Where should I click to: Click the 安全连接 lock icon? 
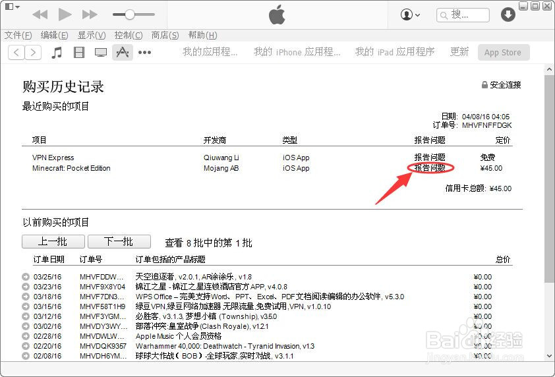point(484,84)
